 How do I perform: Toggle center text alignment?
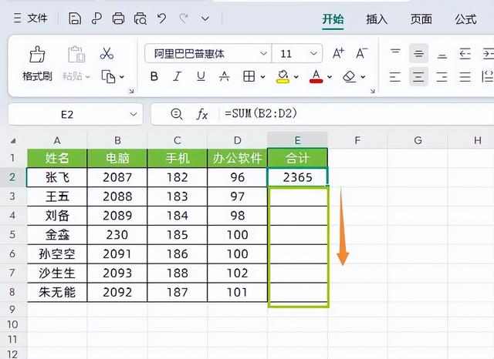point(418,77)
